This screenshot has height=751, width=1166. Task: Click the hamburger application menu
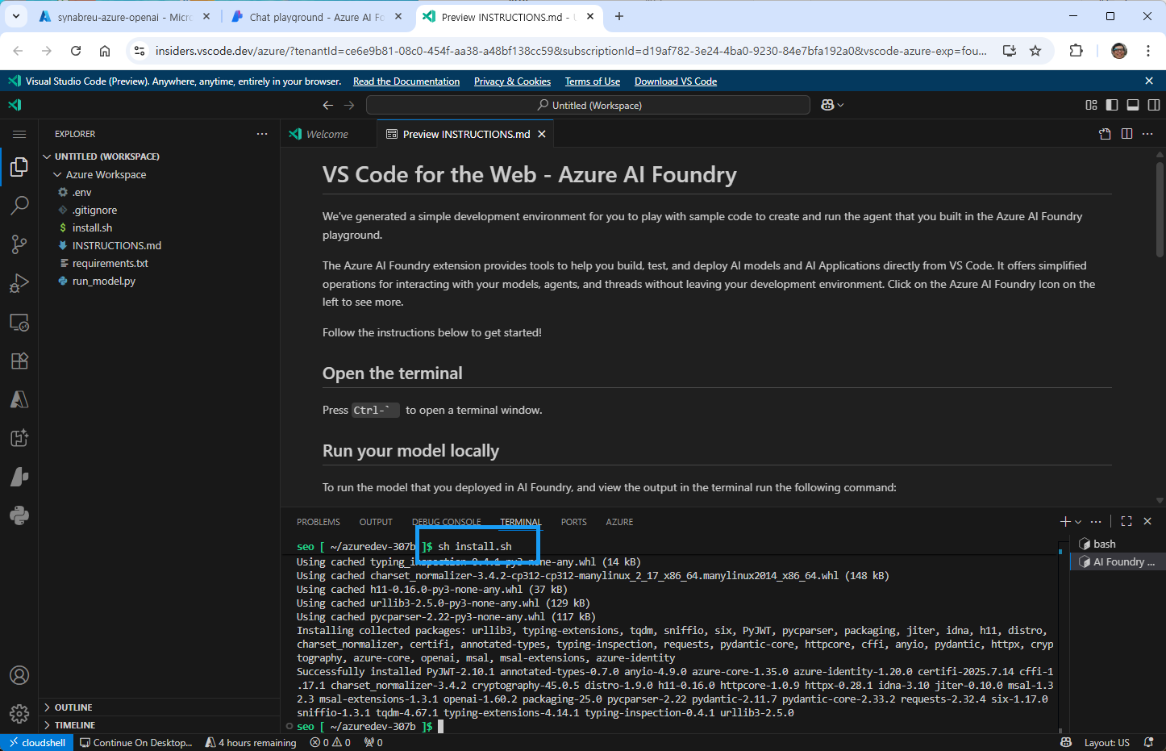19,134
